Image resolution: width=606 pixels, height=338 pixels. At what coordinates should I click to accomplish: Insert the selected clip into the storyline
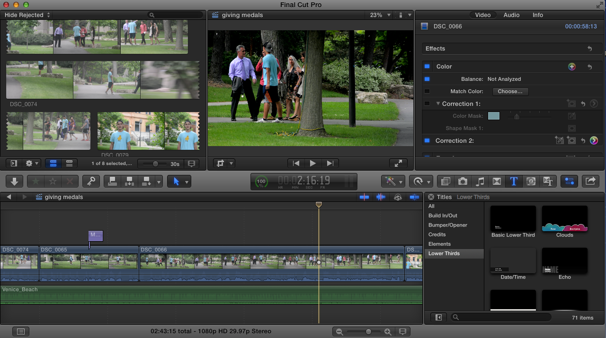[x=129, y=182]
